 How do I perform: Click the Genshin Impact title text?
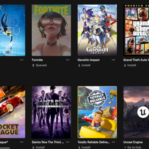tap(89, 60)
